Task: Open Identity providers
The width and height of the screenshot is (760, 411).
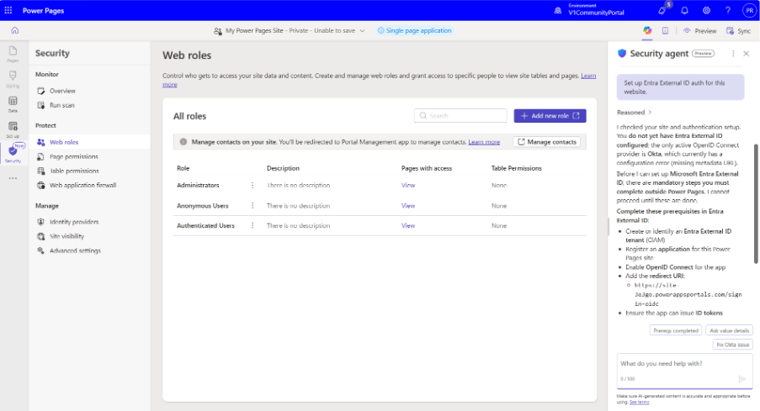Action: [x=74, y=222]
